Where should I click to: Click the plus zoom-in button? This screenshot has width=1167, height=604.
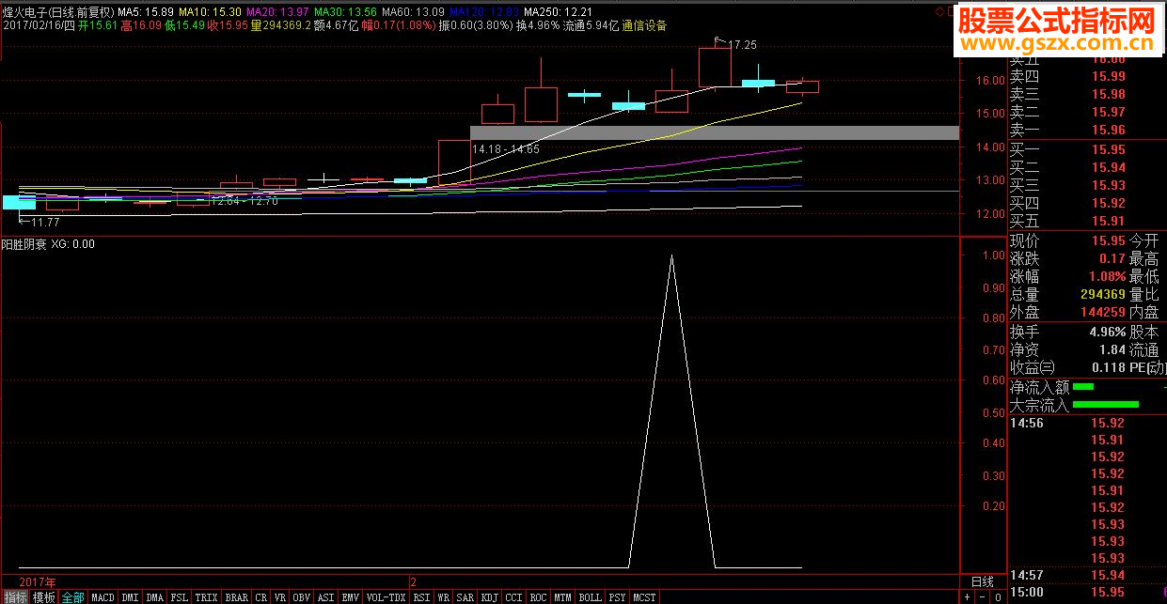(x=967, y=597)
